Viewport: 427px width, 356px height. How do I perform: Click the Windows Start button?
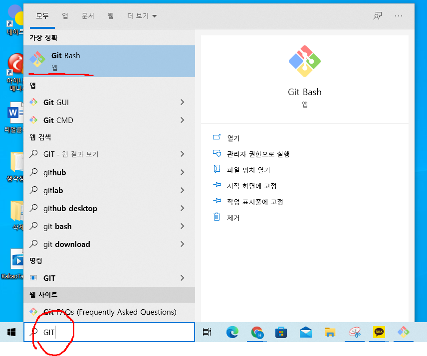[x=11, y=332]
